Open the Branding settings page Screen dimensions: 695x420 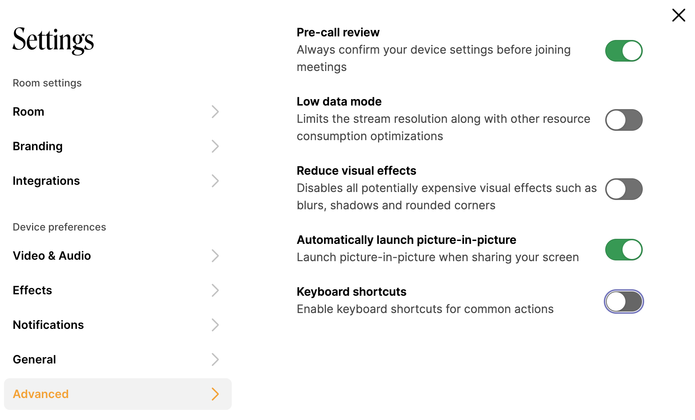[37, 146]
